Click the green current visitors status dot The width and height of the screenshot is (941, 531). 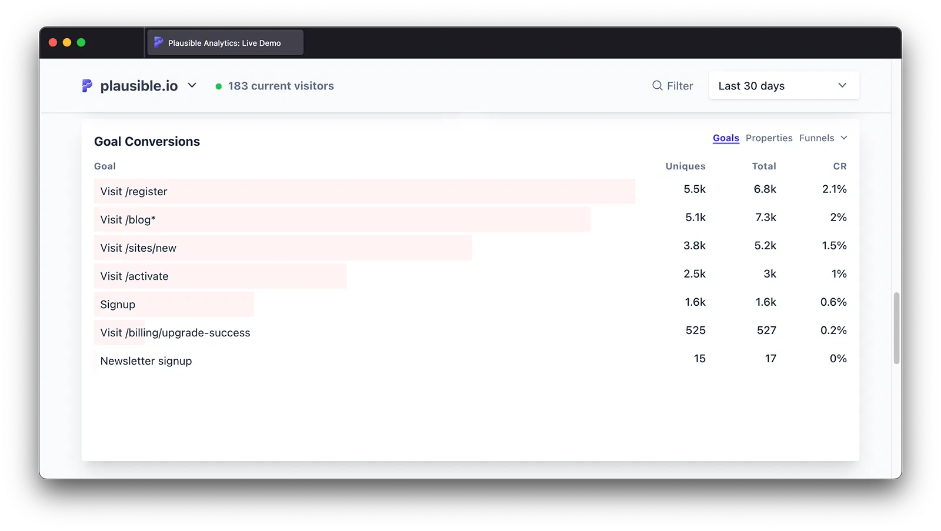pyautogui.click(x=219, y=86)
